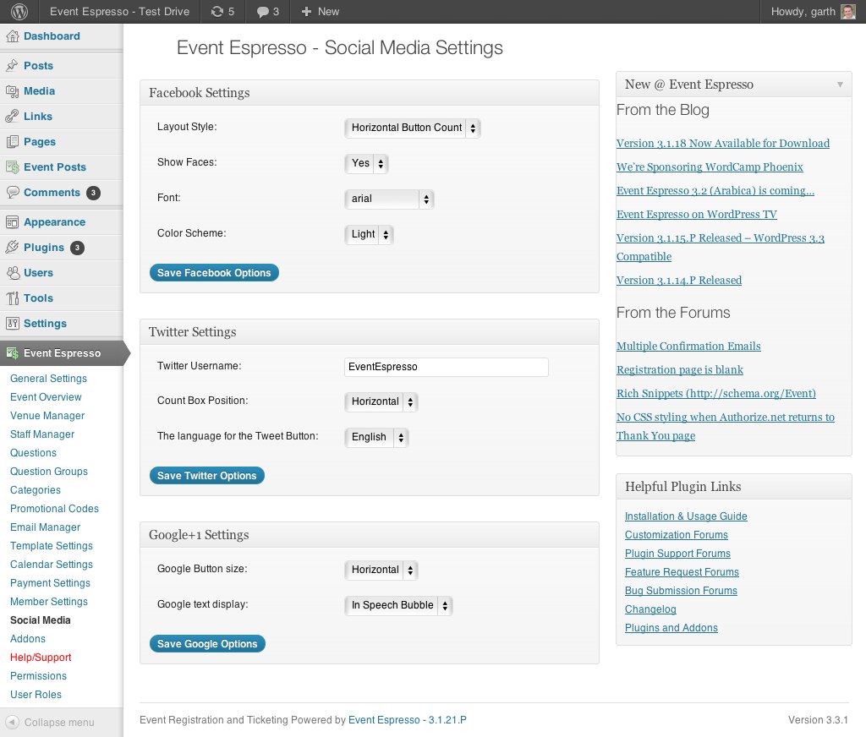866x737 pixels.
Task: Open Addons submenu item
Action: tap(28, 639)
